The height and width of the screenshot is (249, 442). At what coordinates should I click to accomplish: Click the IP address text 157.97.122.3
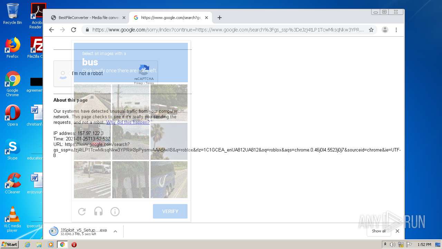[90, 133]
